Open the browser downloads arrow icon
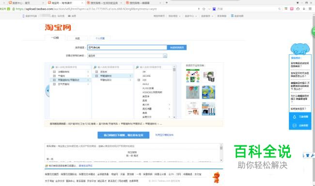315x186 pixels. pos(304,9)
